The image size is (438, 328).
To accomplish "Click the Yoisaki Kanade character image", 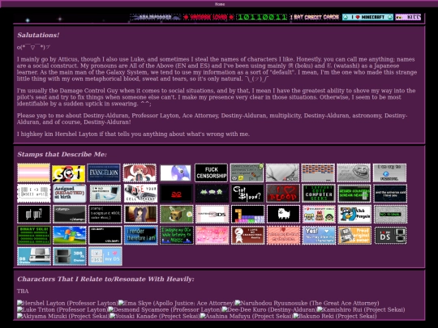I will pyautogui.click(x=155, y=316).
